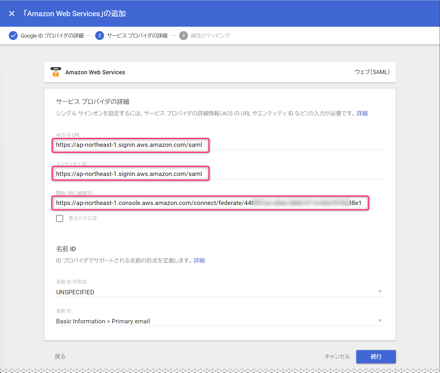
Task: Click the completed checkmark step icon
Action: point(13,36)
